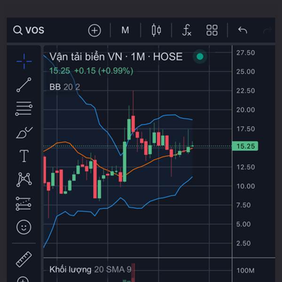Choose the text annotation tool
Screen dimensions: 282x282
click(24, 156)
